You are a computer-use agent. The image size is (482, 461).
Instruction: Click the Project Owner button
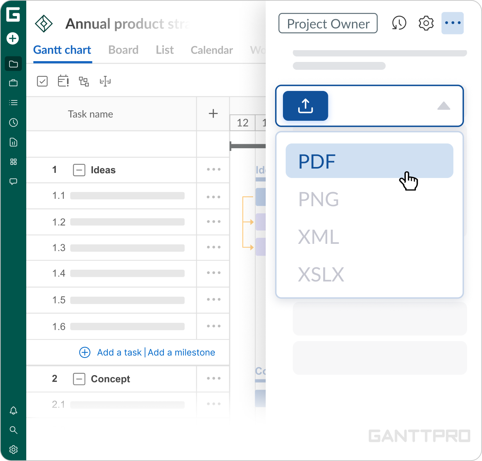click(328, 24)
